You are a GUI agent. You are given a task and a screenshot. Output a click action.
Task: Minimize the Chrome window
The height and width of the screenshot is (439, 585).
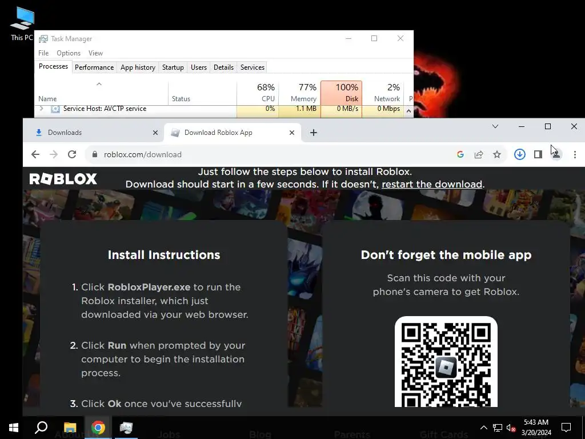click(522, 126)
